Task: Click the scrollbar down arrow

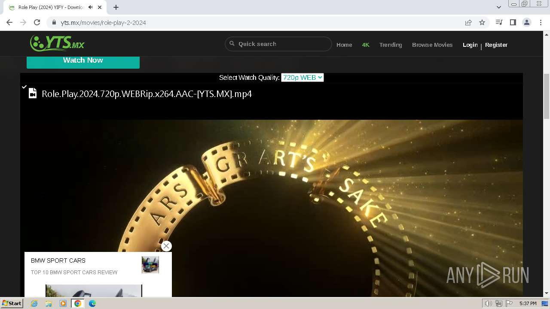Action: tap(547, 294)
